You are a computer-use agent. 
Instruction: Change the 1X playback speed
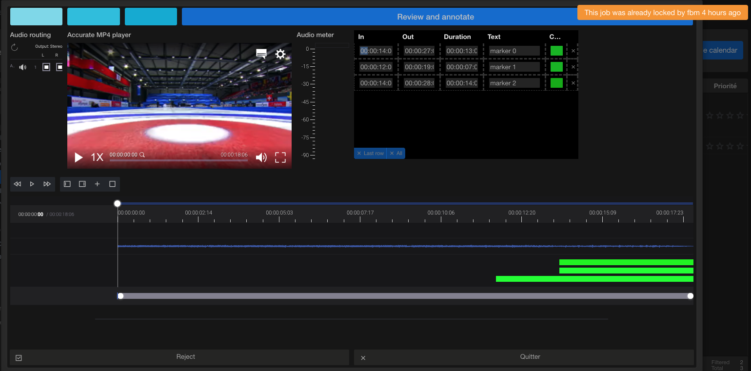(97, 157)
